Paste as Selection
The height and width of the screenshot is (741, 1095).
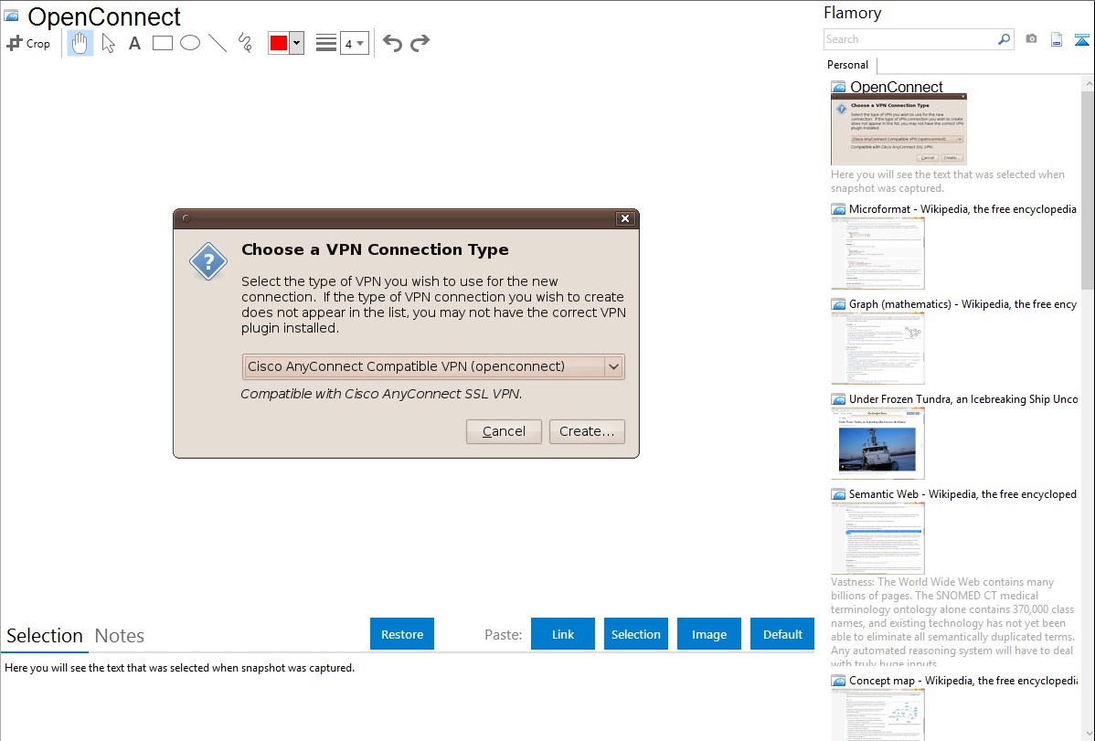pos(635,634)
